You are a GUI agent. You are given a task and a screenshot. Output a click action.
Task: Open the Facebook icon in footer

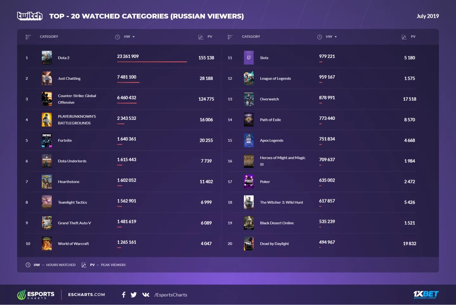point(124,295)
